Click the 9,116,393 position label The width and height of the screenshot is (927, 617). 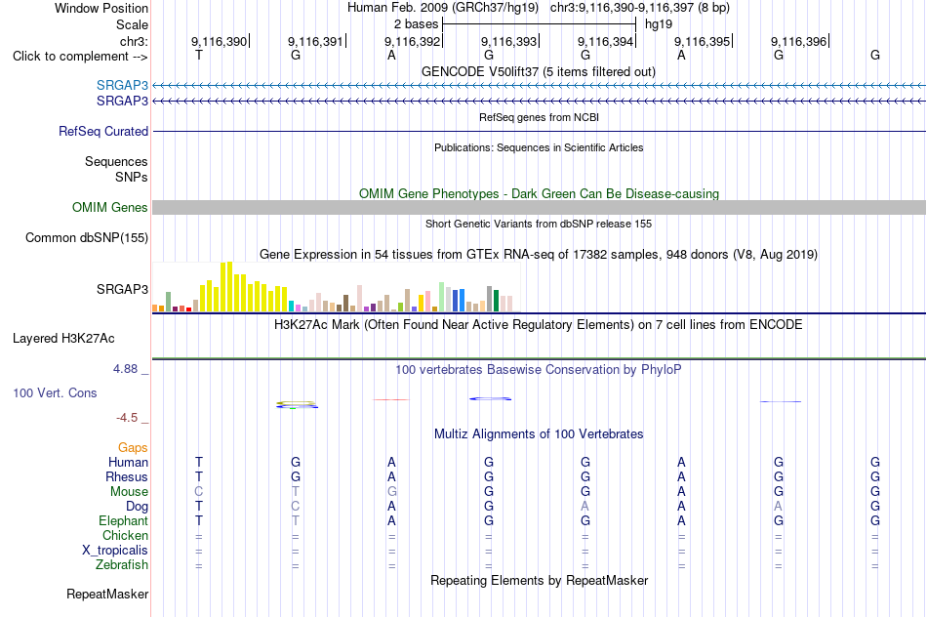pyautogui.click(x=509, y=41)
